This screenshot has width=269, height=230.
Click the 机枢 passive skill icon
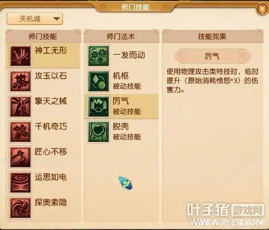pyautogui.click(x=98, y=81)
